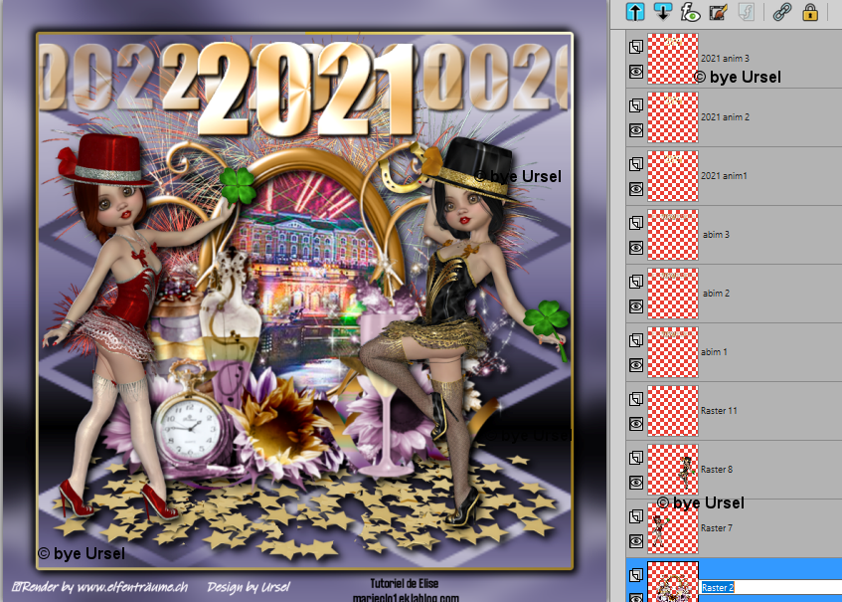Select the "Raster 7" layer name
The height and width of the screenshot is (602, 842).
click(x=717, y=527)
